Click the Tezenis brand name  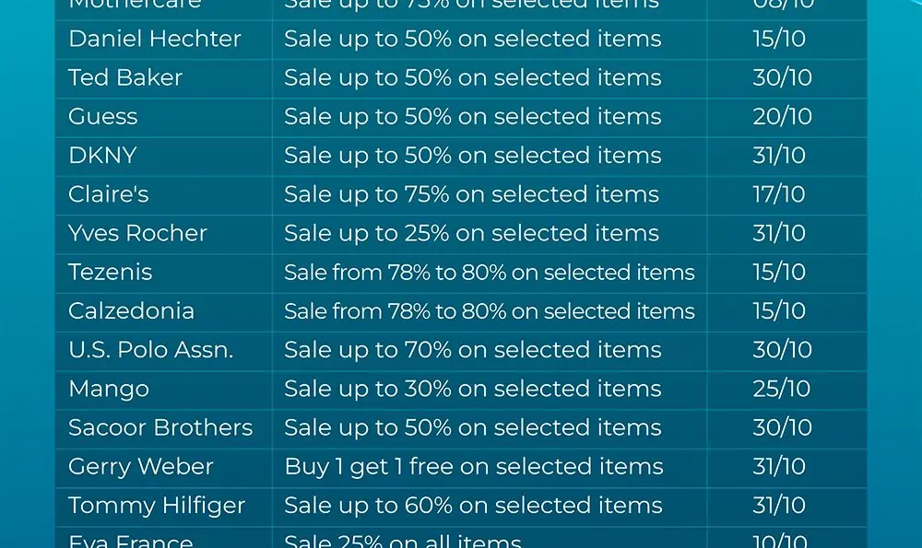click(x=110, y=272)
